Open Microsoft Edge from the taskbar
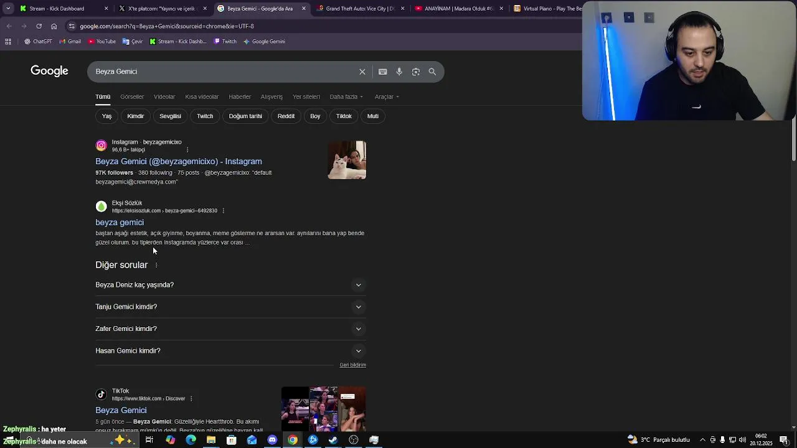This screenshot has width=797, height=448. [x=191, y=440]
